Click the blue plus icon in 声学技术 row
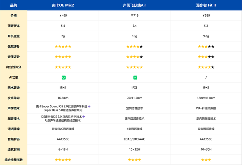The width and height of the screenshot is (242, 165). coord(89,106)
